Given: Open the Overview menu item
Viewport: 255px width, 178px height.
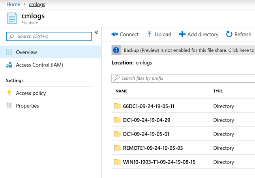Looking at the screenshot, I should coord(26,52).
